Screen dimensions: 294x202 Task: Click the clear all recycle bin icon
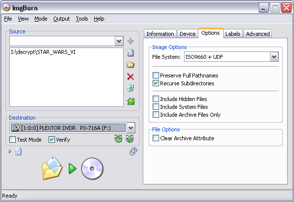131,88
